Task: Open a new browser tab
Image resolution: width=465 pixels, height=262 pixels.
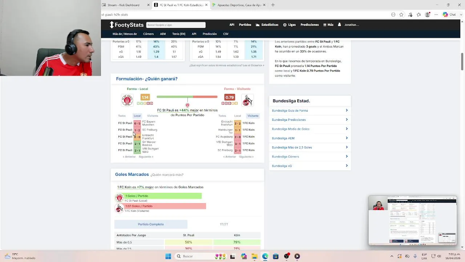Action: pyautogui.click(x=273, y=5)
